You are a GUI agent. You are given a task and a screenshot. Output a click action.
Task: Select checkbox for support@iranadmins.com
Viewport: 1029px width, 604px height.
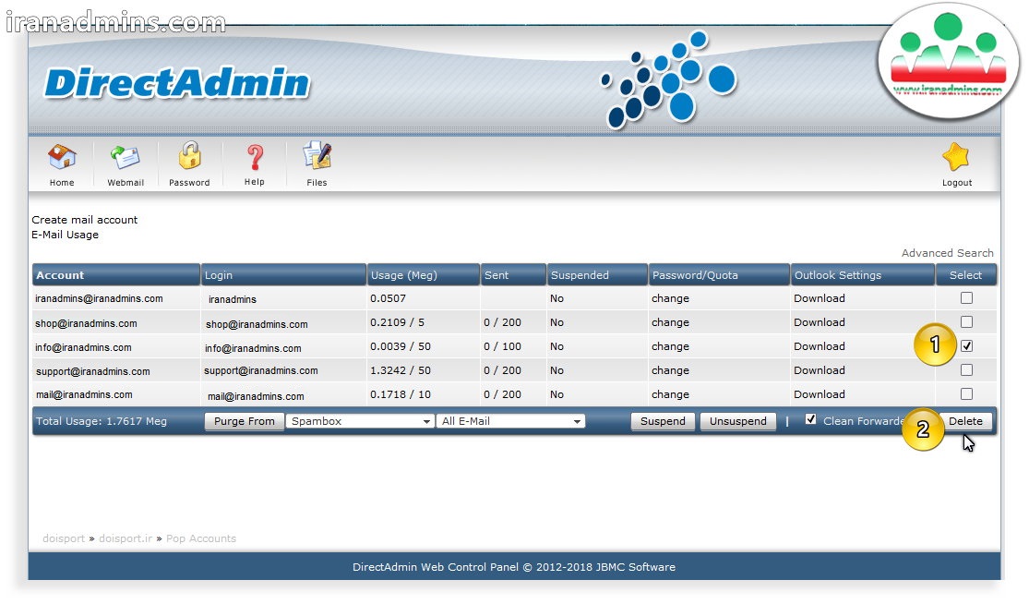coord(966,370)
